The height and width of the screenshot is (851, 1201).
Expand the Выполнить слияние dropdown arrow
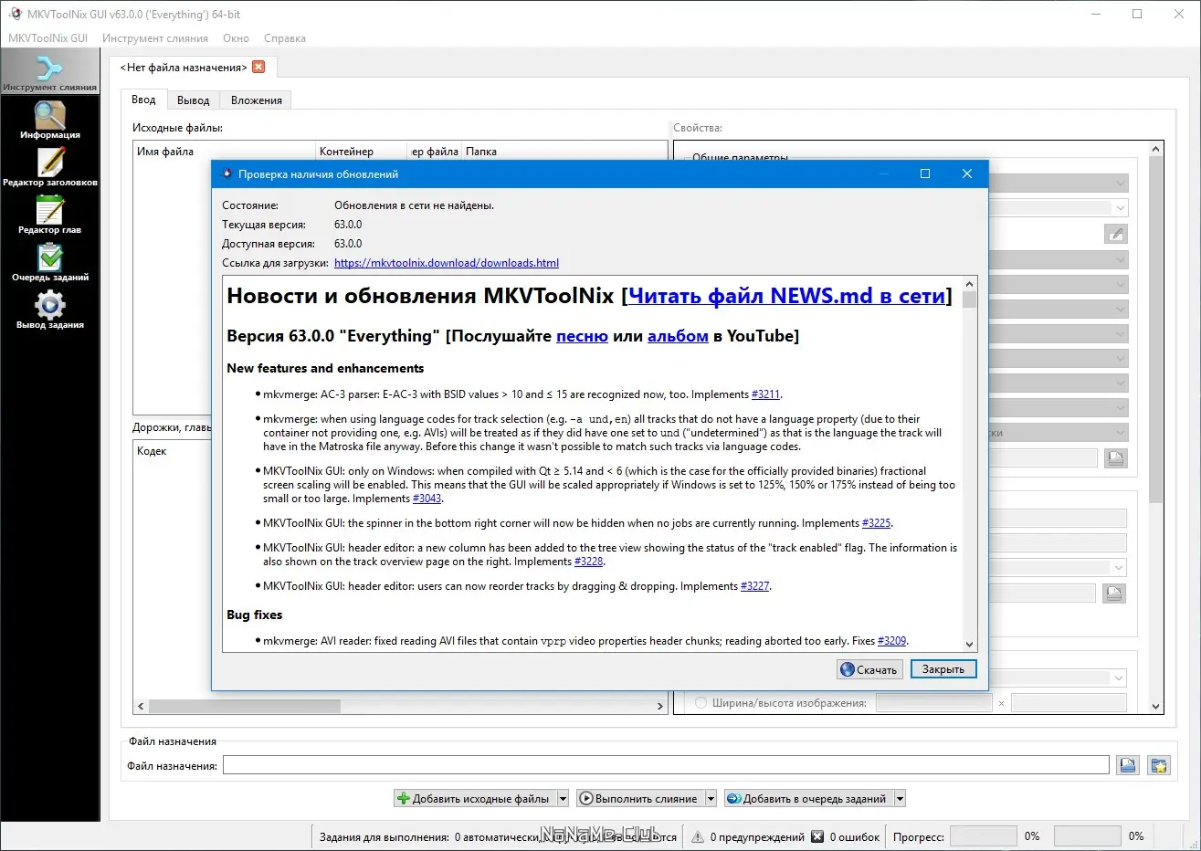click(x=711, y=799)
